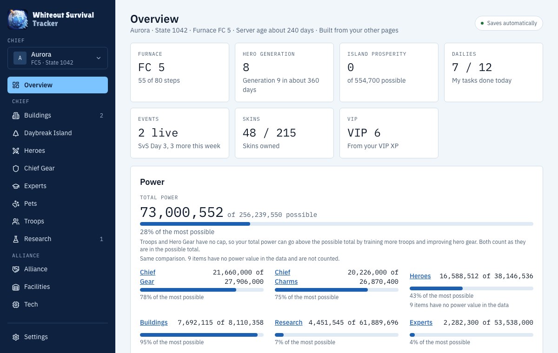Image resolution: width=558 pixels, height=353 pixels.
Task: Open the Heroes power breakdown link
Action: click(420, 276)
